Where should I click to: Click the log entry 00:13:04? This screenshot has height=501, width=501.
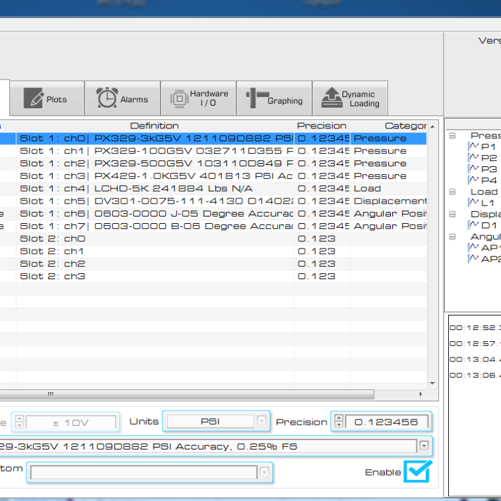pos(475,359)
